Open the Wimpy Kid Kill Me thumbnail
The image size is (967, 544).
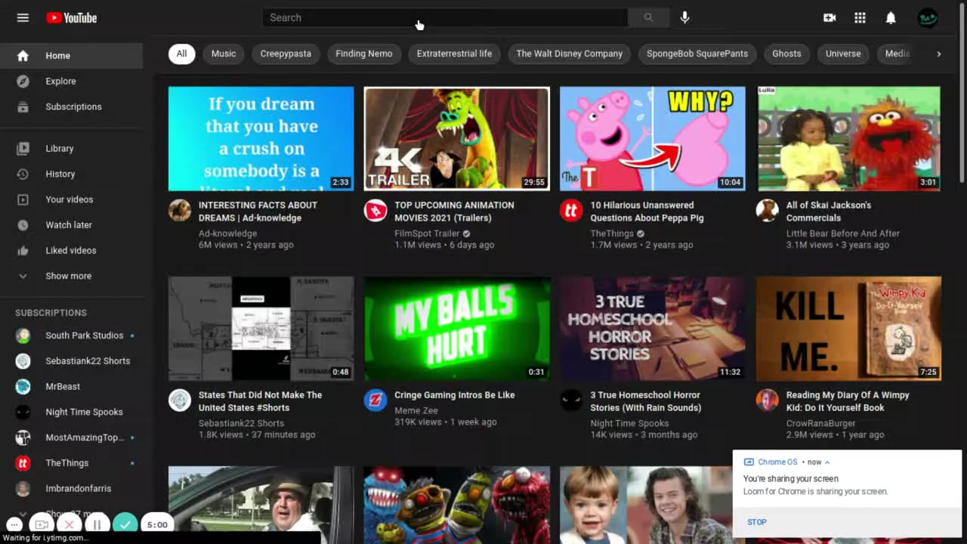[848, 329]
